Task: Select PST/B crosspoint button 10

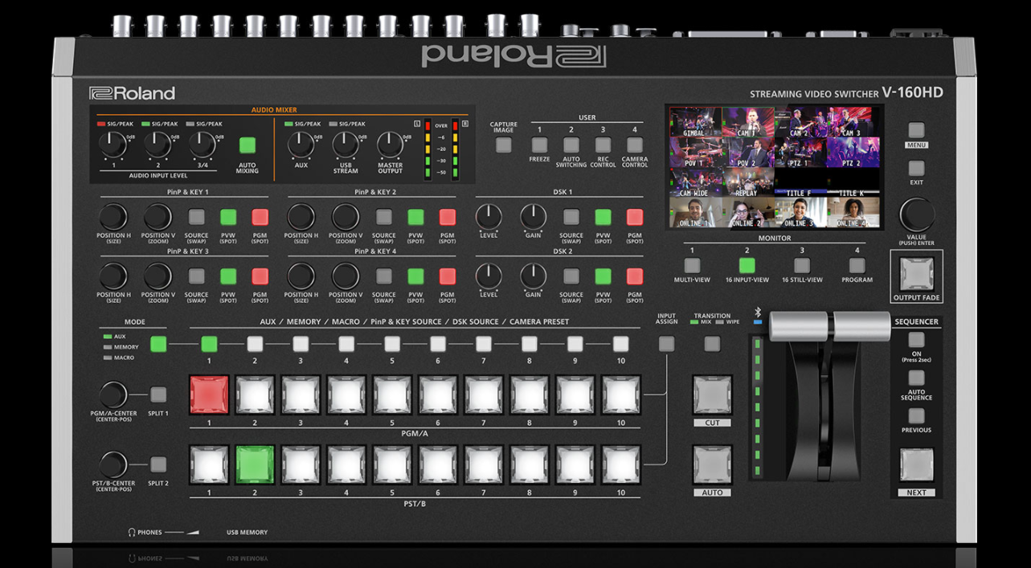Action: pos(621,464)
